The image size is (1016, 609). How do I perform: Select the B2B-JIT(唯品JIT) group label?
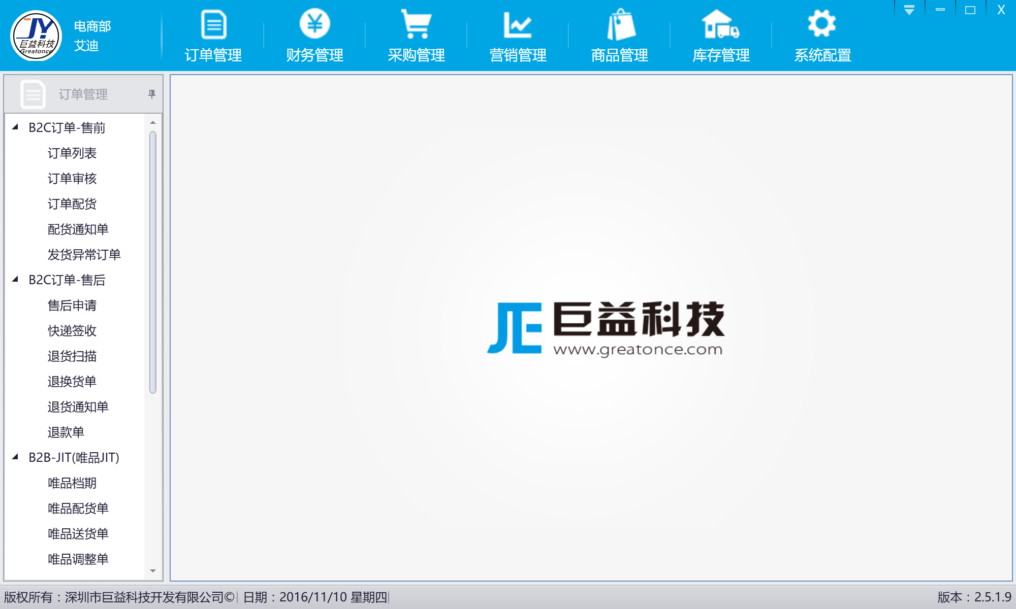74,457
